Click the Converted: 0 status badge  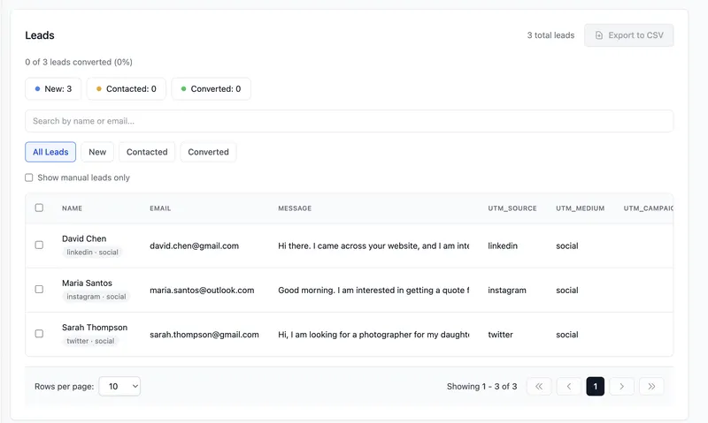pos(211,88)
